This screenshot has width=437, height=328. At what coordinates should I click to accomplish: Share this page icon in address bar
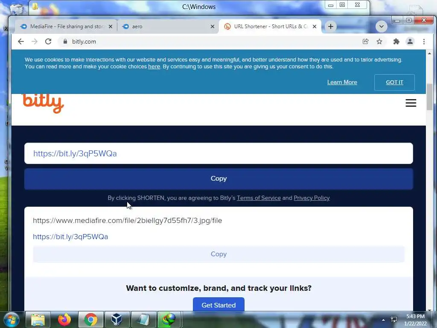(365, 41)
